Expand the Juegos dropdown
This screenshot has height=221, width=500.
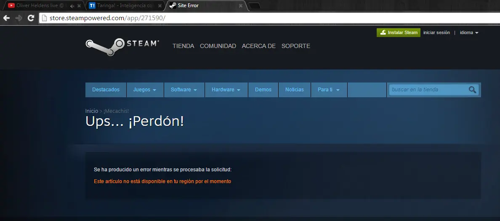point(145,90)
